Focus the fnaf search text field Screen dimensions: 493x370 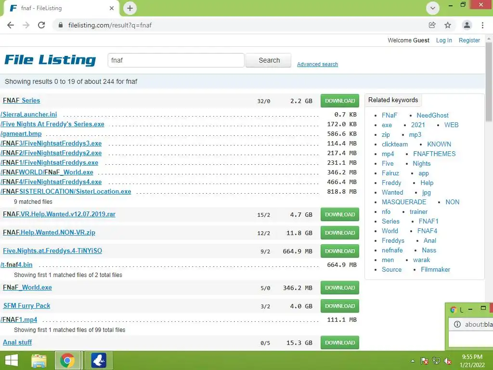pyautogui.click(x=176, y=60)
